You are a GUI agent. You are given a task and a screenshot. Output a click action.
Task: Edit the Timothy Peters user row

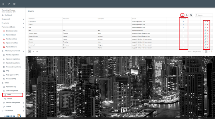205,33
